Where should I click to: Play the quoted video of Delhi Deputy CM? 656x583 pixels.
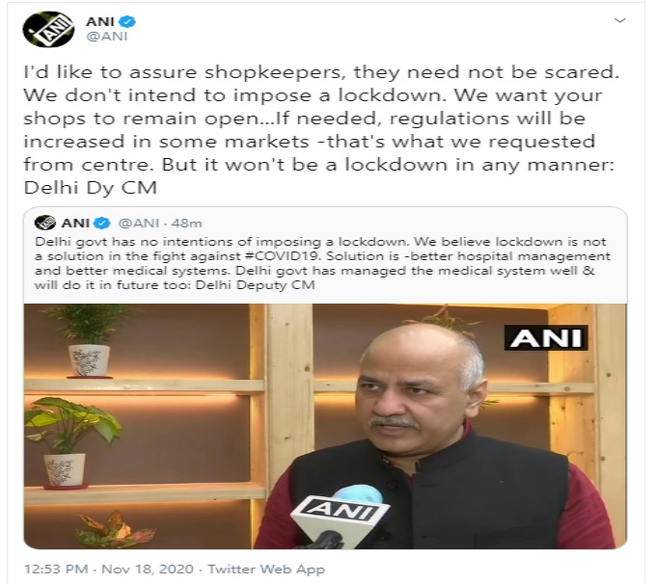(325, 426)
